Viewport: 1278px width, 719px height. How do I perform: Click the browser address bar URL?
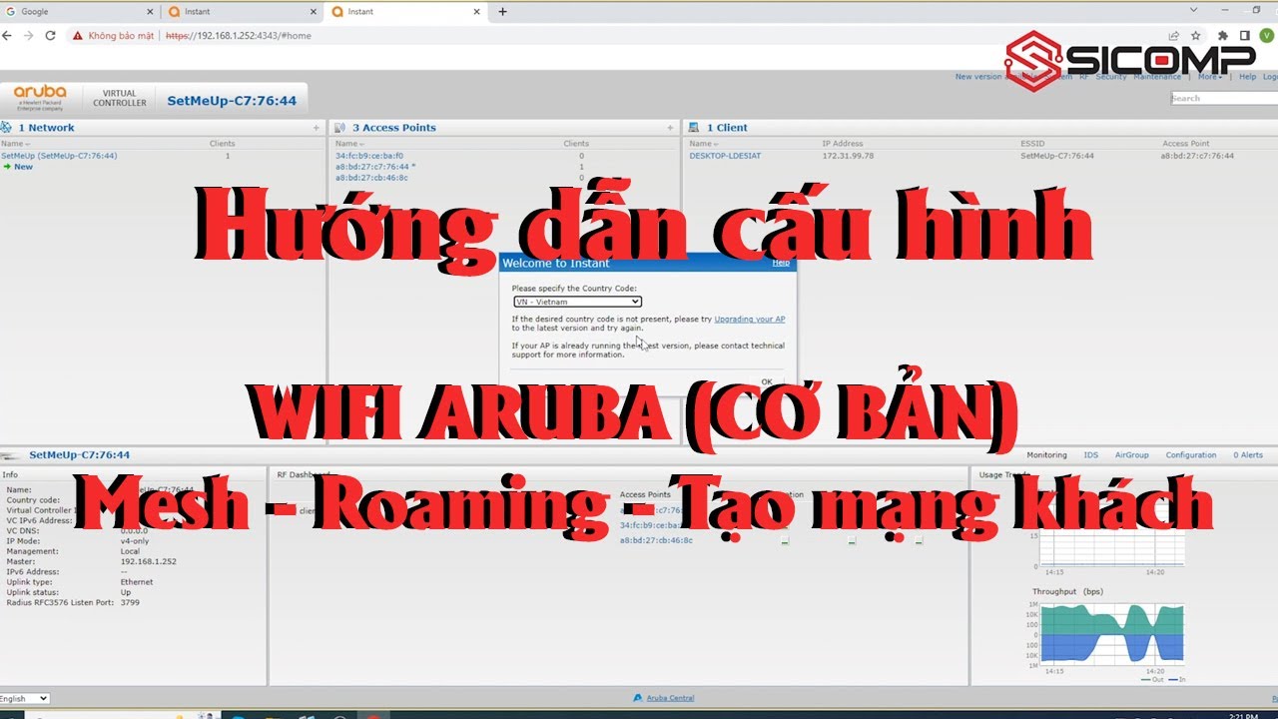click(238, 35)
